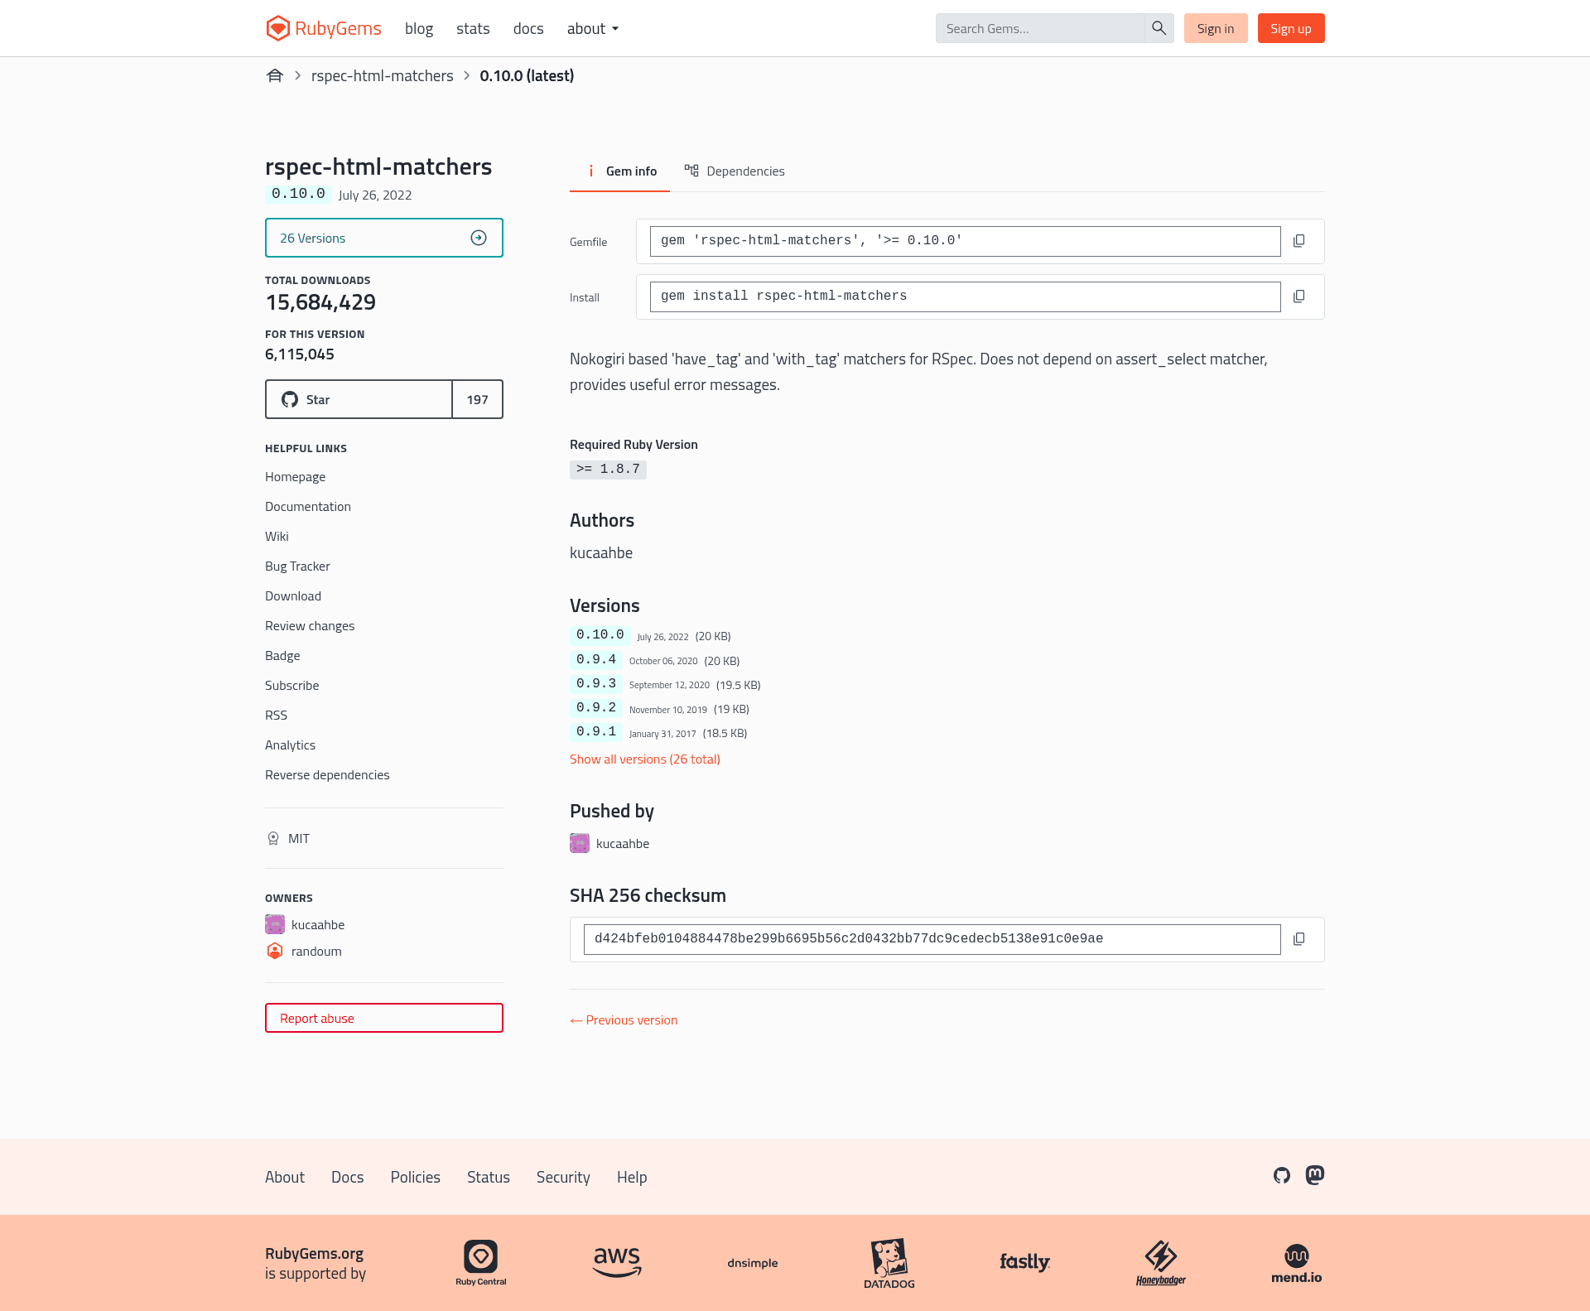Screen dimensions: 1590x1311
Task: Click the footer Help link
Action: click(632, 1177)
